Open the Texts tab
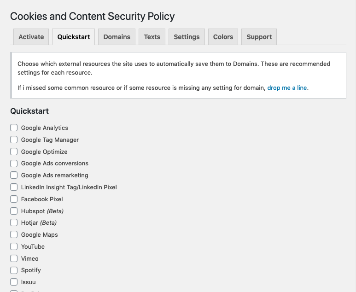This screenshot has height=292, width=356. click(152, 37)
